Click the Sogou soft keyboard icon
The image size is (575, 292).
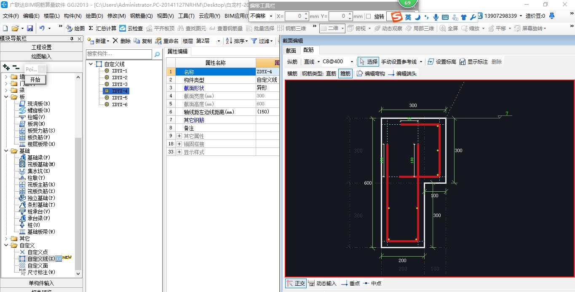click(x=445, y=17)
